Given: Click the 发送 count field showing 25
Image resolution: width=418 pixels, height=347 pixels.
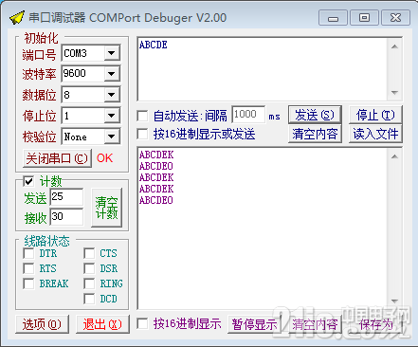Looking at the screenshot, I should coord(66,197).
